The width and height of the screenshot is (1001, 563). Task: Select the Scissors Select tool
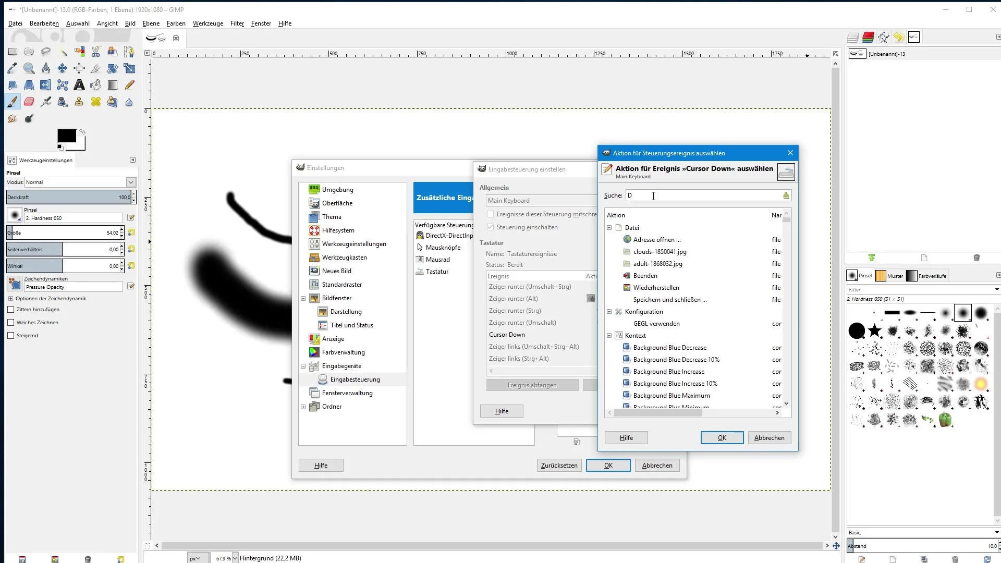click(x=96, y=52)
